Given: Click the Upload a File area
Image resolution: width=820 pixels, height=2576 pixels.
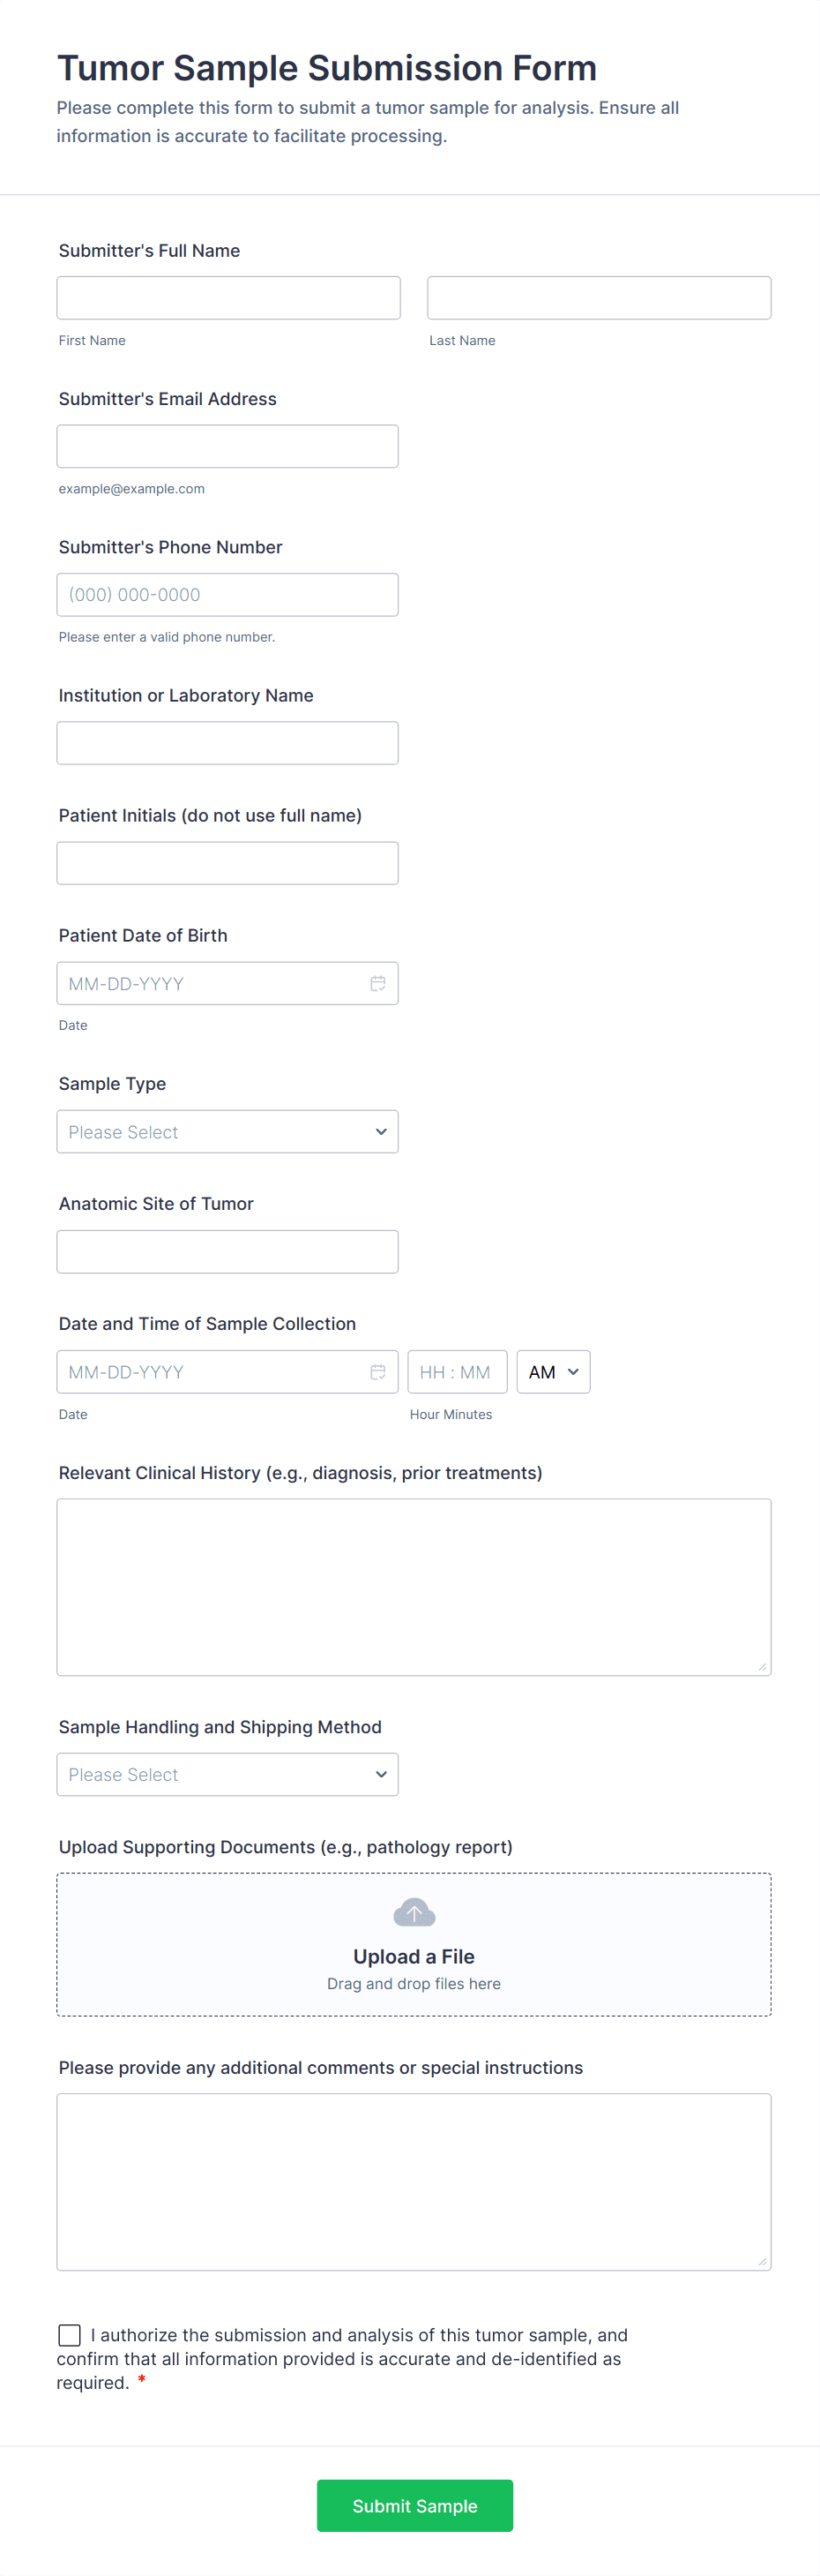Looking at the screenshot, I should point(414,1944).
